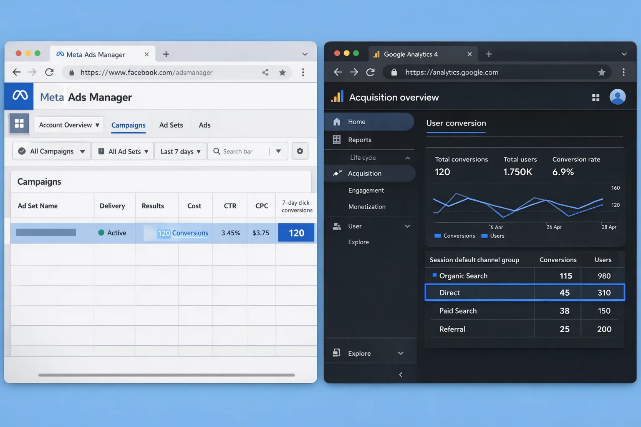Click the share icon in the address bar
The width and height of the screenshot is (641, 427).
tap(265, 73)
